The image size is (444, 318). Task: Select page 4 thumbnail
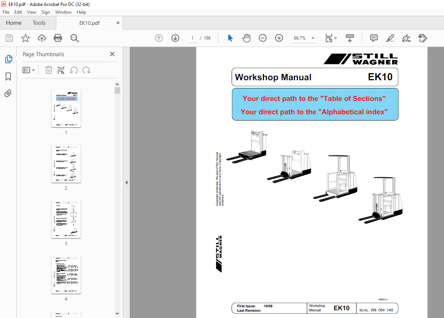coord(66,275)
